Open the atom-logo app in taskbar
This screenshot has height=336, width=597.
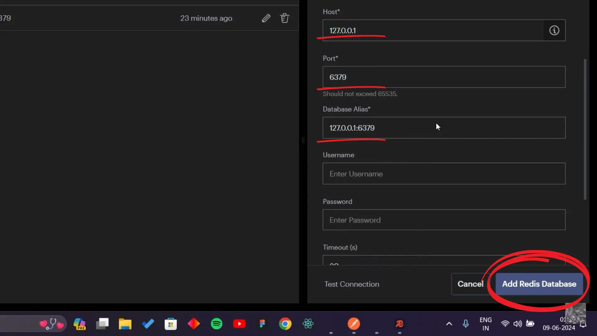click(308, 324)
